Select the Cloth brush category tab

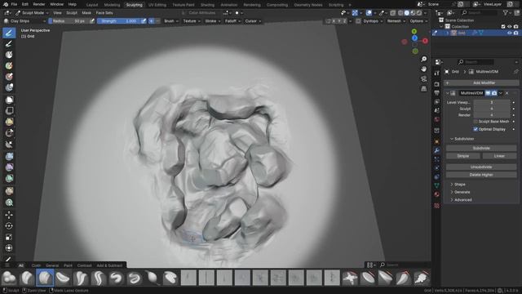[x=36, y=265]
